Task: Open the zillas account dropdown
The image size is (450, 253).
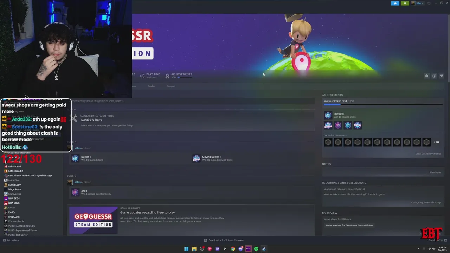Action: 418,3
